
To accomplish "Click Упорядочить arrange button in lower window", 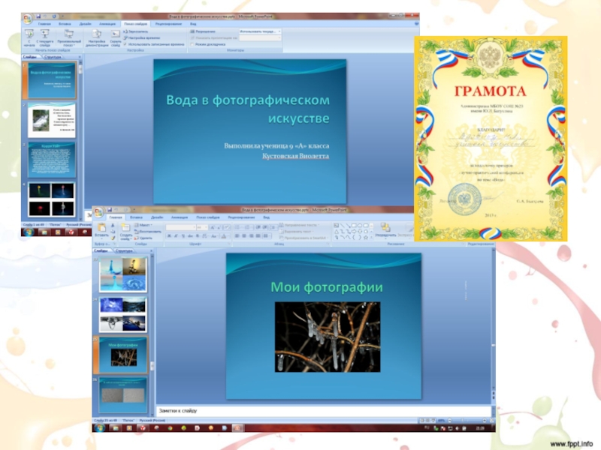I will 385,230.
